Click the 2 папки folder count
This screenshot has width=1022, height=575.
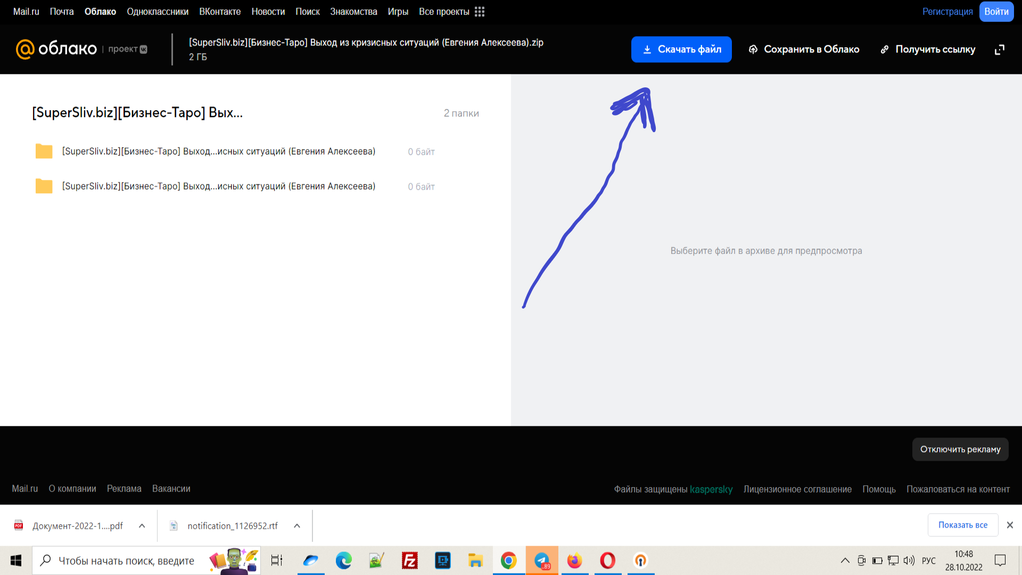[461, 113]
